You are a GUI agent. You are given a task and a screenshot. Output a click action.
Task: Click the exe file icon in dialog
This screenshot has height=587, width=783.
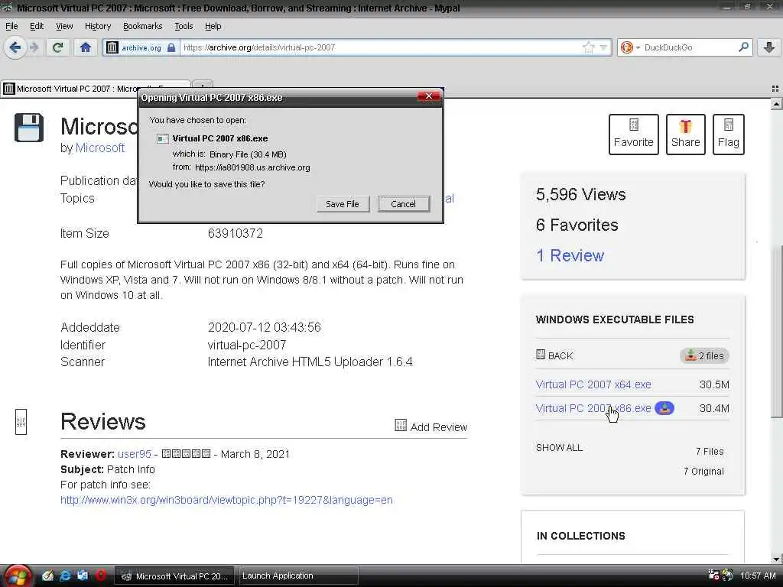[x=163, y=139]
